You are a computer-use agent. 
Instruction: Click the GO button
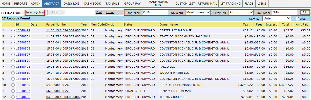click(x=305, y=12)
